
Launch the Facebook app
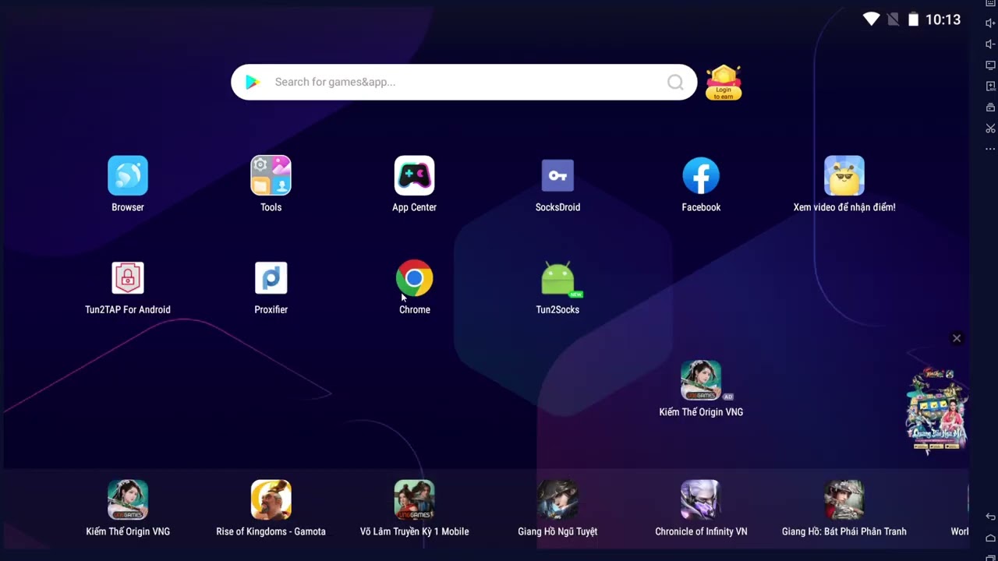pyautogui.click(x=701, y=175)
